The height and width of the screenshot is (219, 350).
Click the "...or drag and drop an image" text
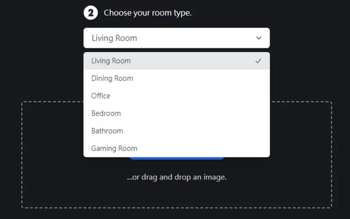click(177, 177)
